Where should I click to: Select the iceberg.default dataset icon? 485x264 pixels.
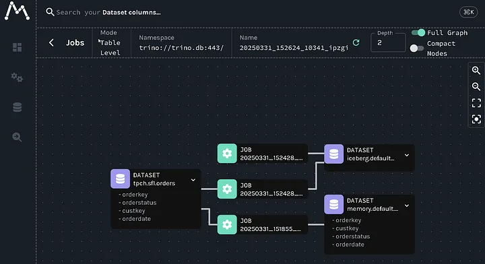pos(333,154)
